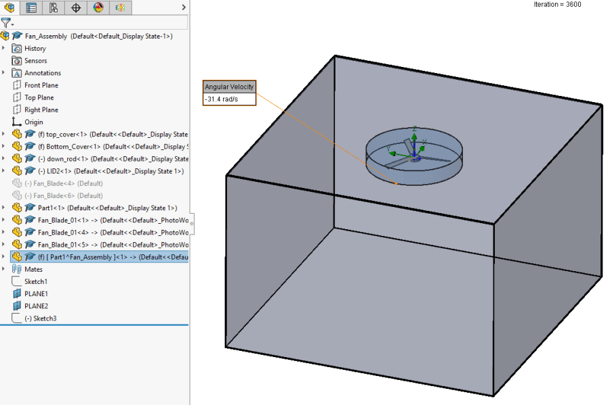Click the Top Plane icon
The height and width of the screenshot is (405, 610).
coord(17,97)
